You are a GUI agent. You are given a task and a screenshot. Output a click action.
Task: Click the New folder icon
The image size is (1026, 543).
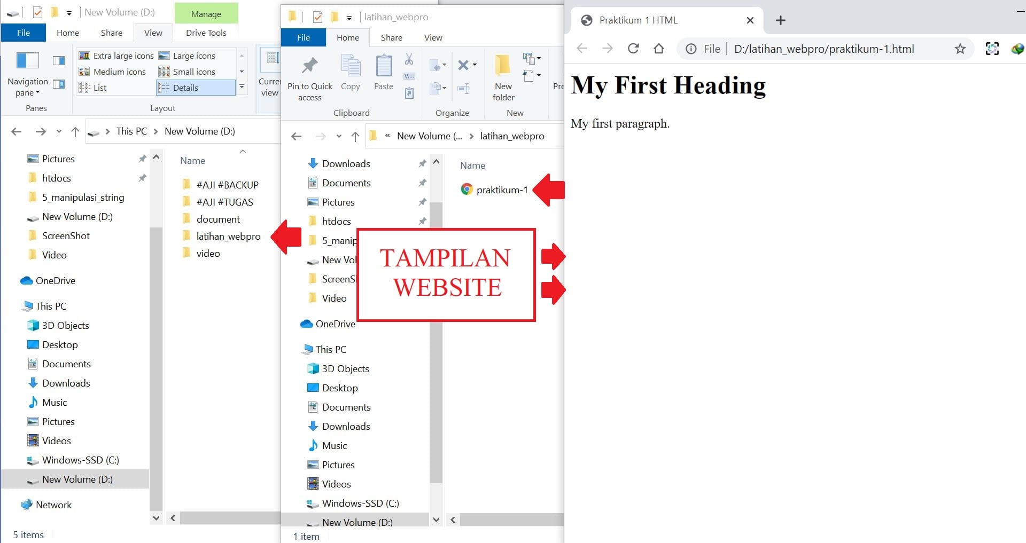503,67
